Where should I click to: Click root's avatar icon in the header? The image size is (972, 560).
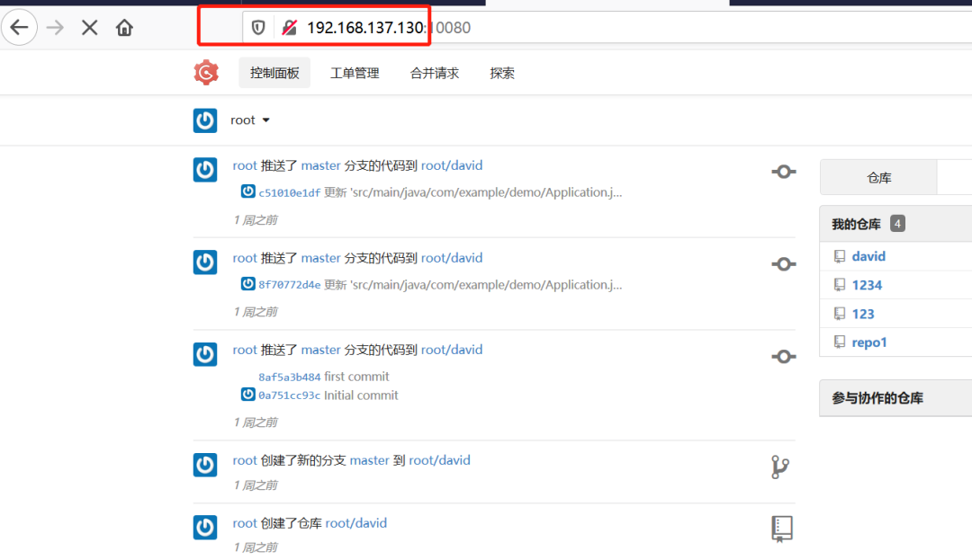[205, 120]
